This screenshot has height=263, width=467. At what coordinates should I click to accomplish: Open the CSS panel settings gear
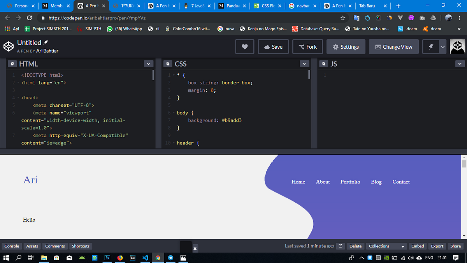[167, 64]
